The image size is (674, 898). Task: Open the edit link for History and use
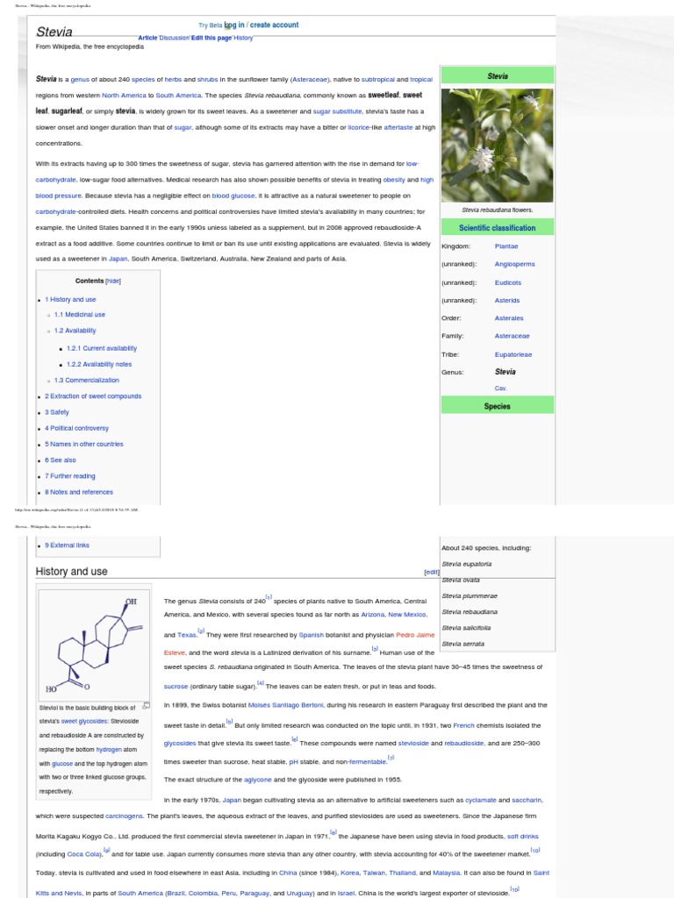click(432, 572)
